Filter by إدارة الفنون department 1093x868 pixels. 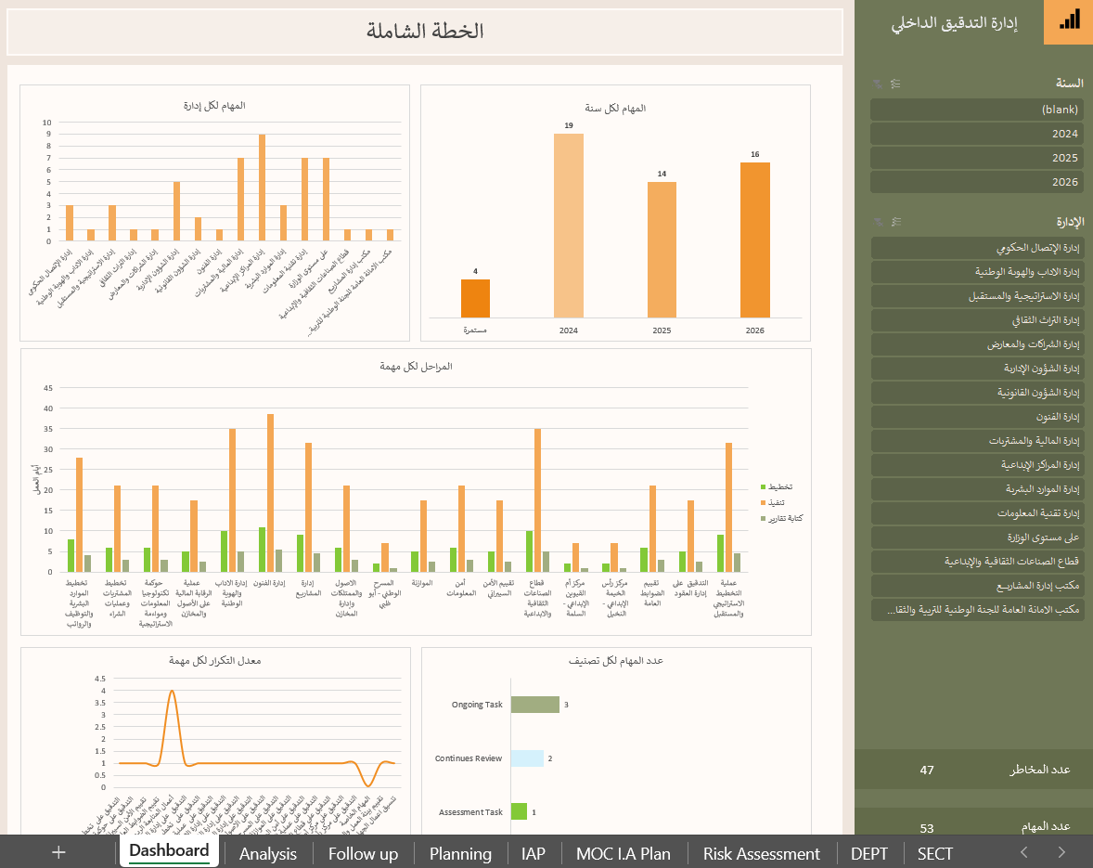pyautogui.click(x=977, y=417)
